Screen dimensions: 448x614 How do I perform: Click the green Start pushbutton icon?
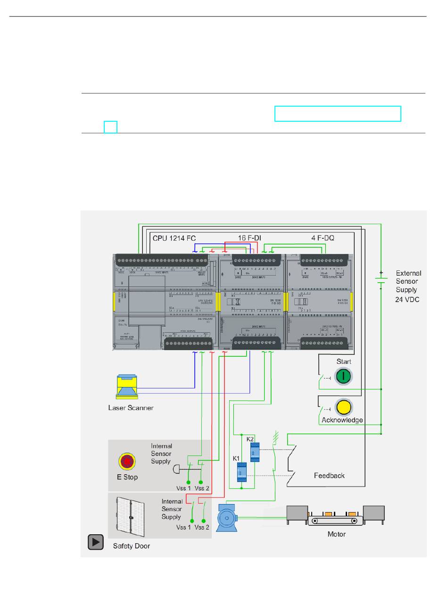[344, 376]
